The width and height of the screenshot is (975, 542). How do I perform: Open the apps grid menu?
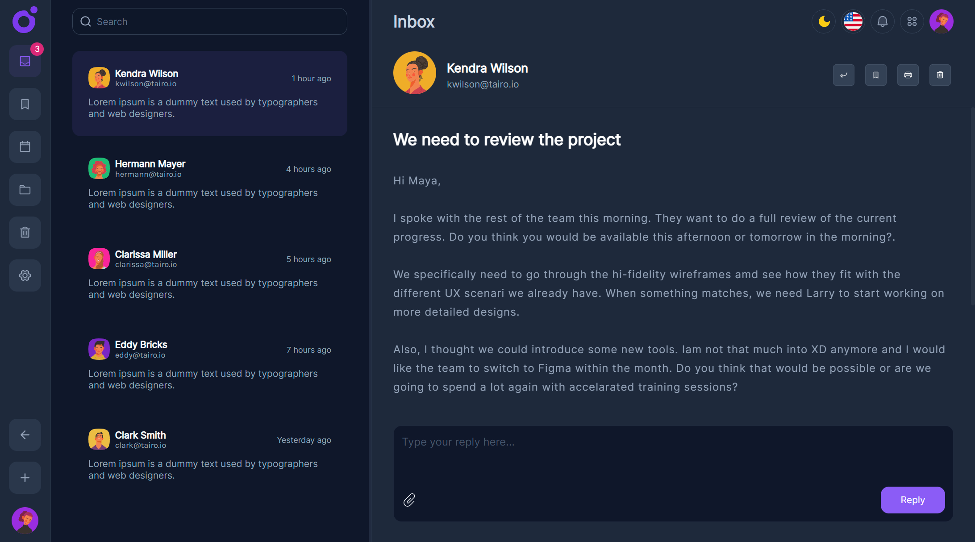pos(912,21)
